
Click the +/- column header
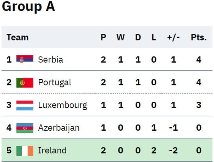tap(173, 37)
